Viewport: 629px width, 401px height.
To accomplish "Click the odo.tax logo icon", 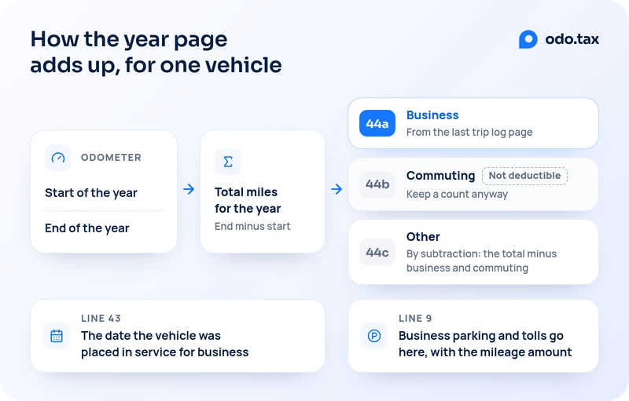I will (x=528, y=39).
